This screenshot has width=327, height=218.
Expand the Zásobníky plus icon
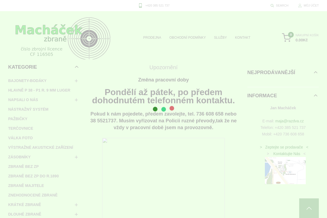(76, 157)
